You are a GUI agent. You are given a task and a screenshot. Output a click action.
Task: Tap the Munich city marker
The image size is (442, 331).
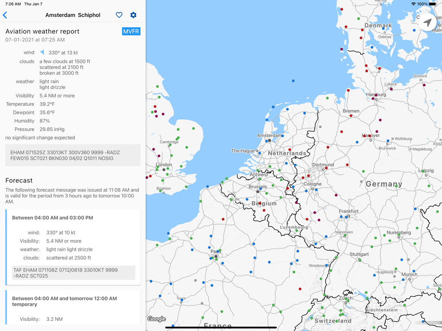pos(410,279)
